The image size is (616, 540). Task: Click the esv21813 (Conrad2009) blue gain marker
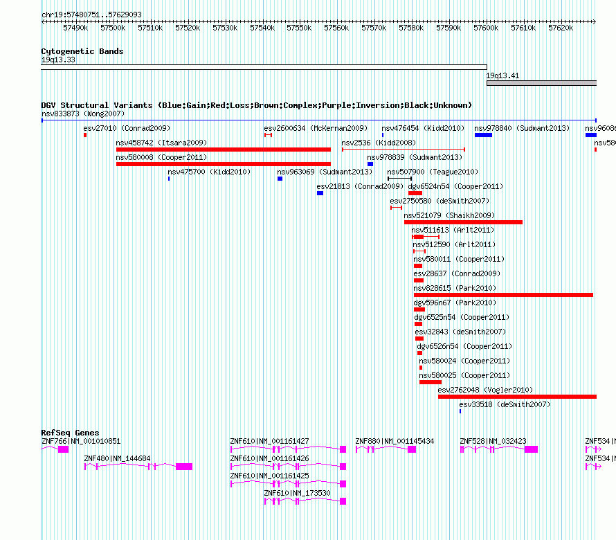coord(320,193)
